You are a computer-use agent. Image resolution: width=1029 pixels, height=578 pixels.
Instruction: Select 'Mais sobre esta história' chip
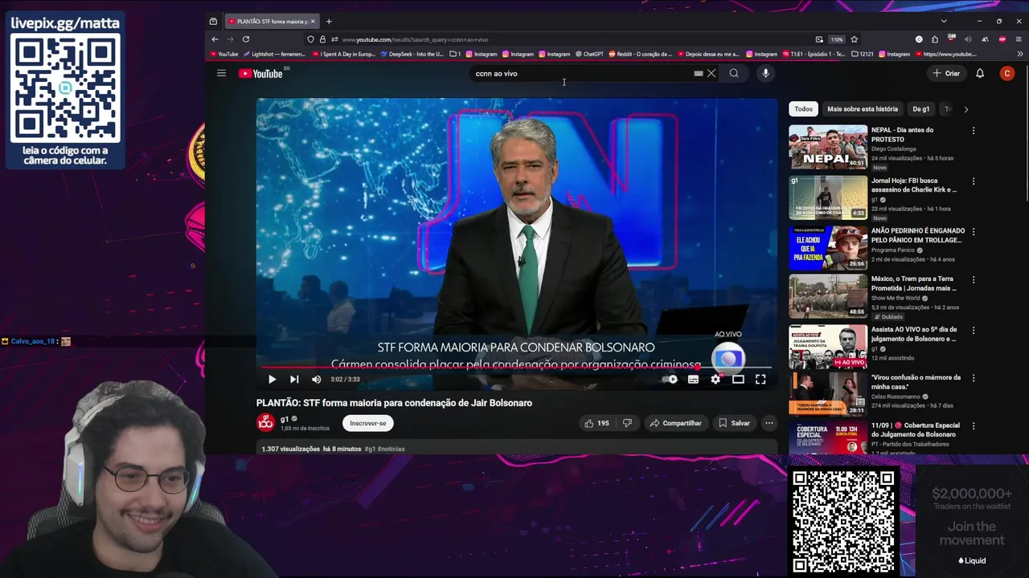pyautogui.click(x=863, y=109)
